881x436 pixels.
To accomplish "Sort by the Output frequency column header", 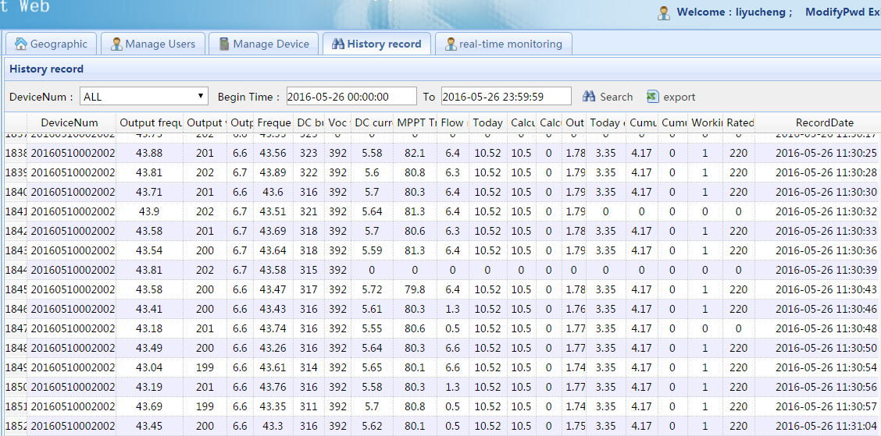I will click(149, 122).
